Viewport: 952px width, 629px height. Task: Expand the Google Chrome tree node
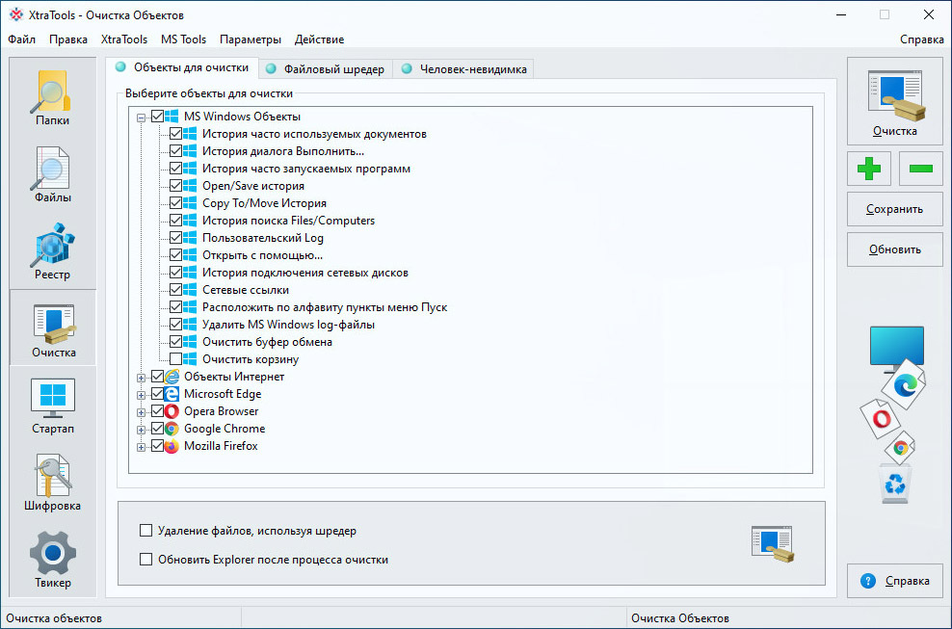pos(142,430)
